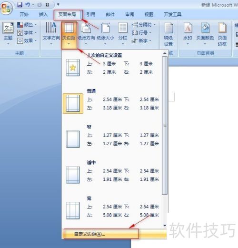
Task: Switch to the 插入 ribbon tab
Action: click(43, 14)
